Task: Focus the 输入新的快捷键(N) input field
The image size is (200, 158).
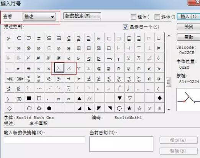Action: [x=44, y=140]
